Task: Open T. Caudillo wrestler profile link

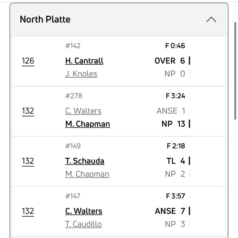Action: tap(83, 224)
